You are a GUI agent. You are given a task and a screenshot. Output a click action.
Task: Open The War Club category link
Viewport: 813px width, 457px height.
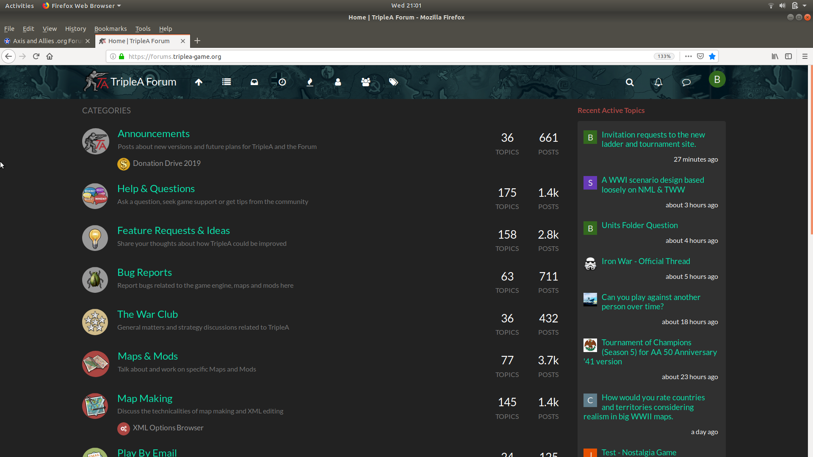point(147,314)
